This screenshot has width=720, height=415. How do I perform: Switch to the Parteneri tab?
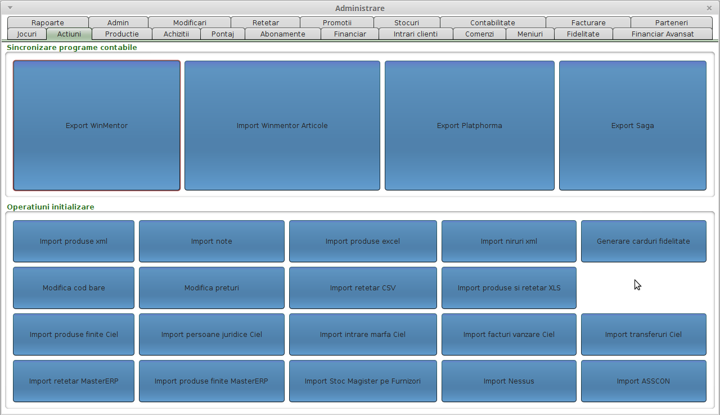point(672,22)
